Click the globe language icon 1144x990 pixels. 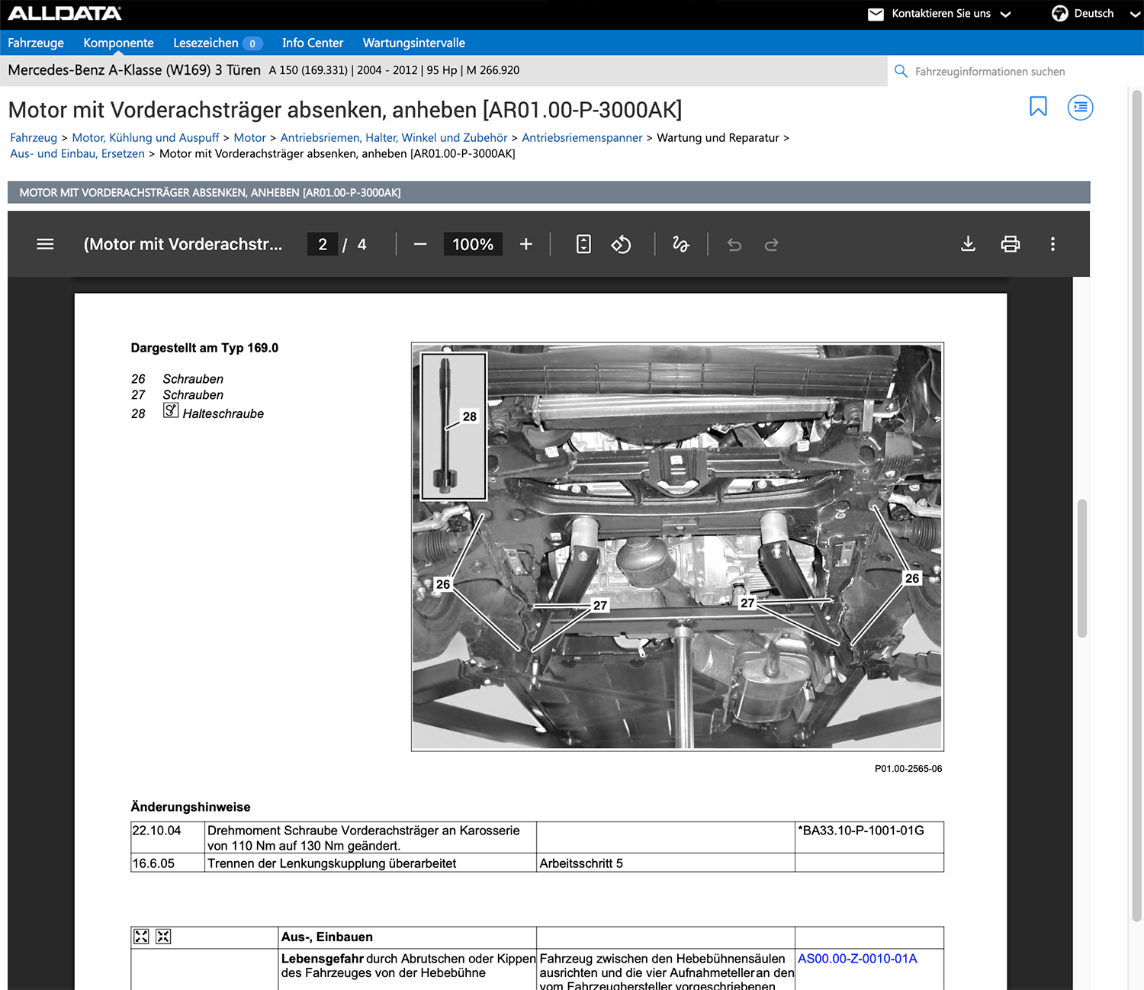click(x=1059, y=13)
